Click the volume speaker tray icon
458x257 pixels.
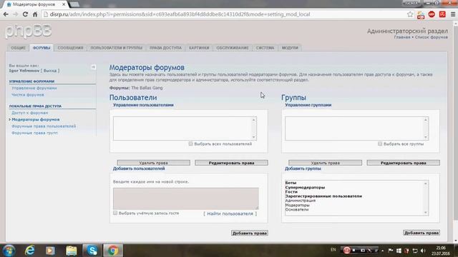tap(423, 251)
